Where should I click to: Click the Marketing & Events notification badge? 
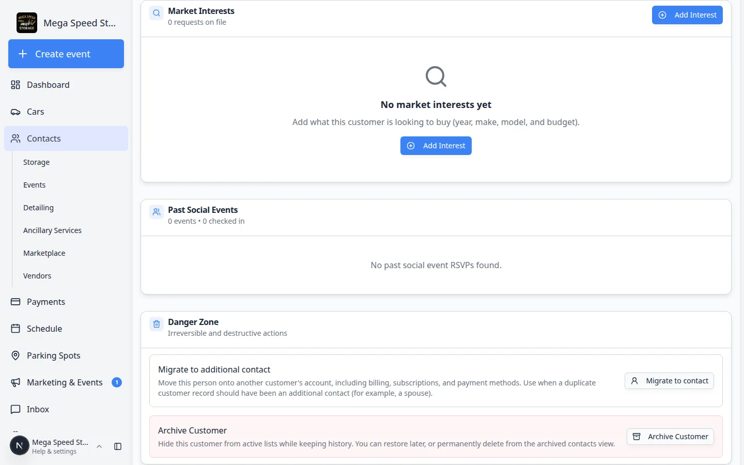(117, 382)
